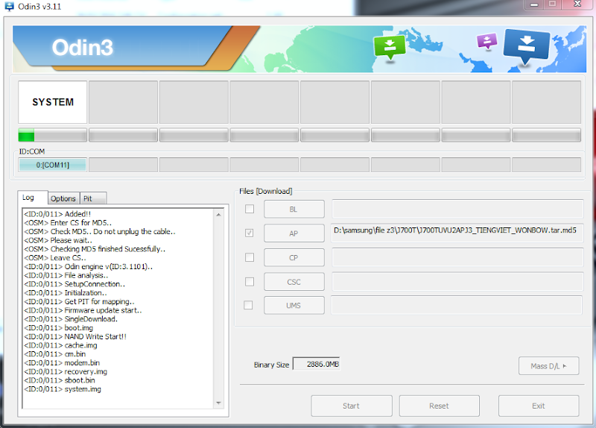
Task: Toggle the AP checkbox
Action: coord(250,233)
